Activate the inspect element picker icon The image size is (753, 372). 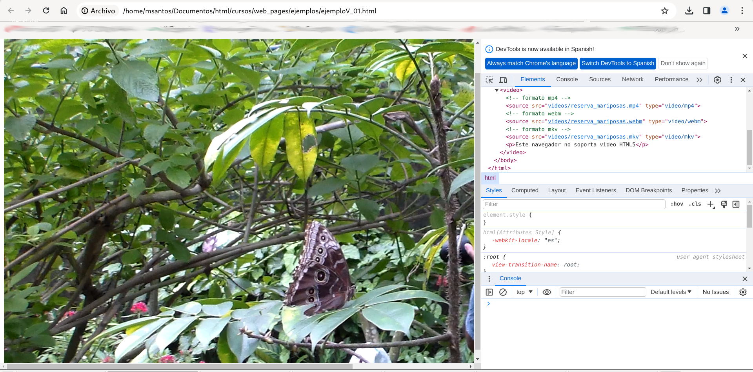tap(489, 80)
